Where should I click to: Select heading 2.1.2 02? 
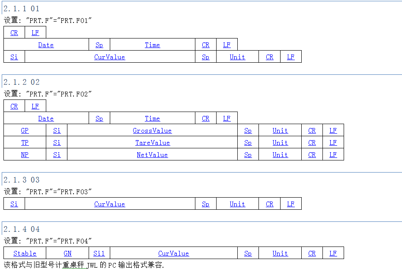click(22, 82)
